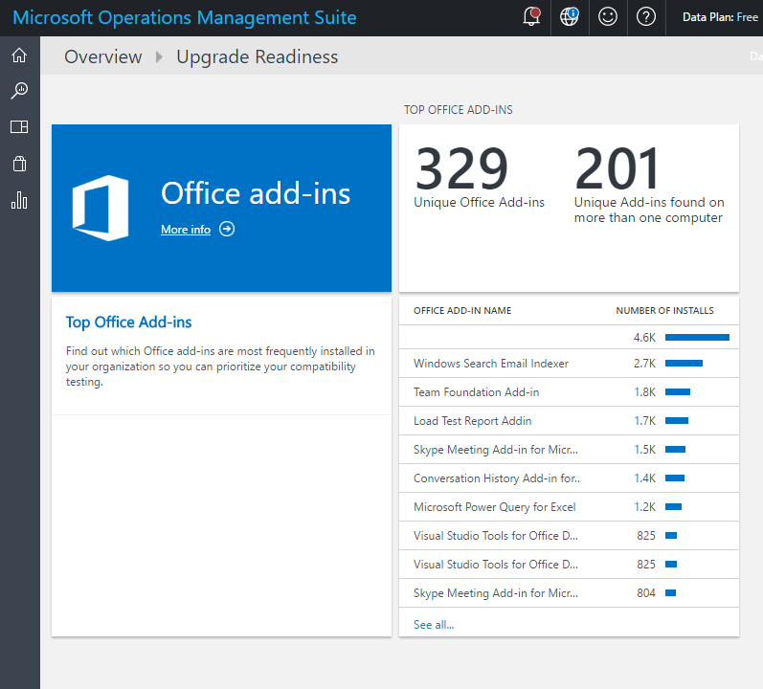Select Microsoft Power Query for Excel row
Screen dimensions: 763x689
(x=569, y=506)
